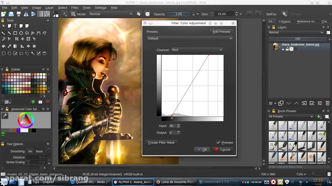Click the Opacity 1.00 slider
The image size is (332, 186).
click(x=179, y=14)
